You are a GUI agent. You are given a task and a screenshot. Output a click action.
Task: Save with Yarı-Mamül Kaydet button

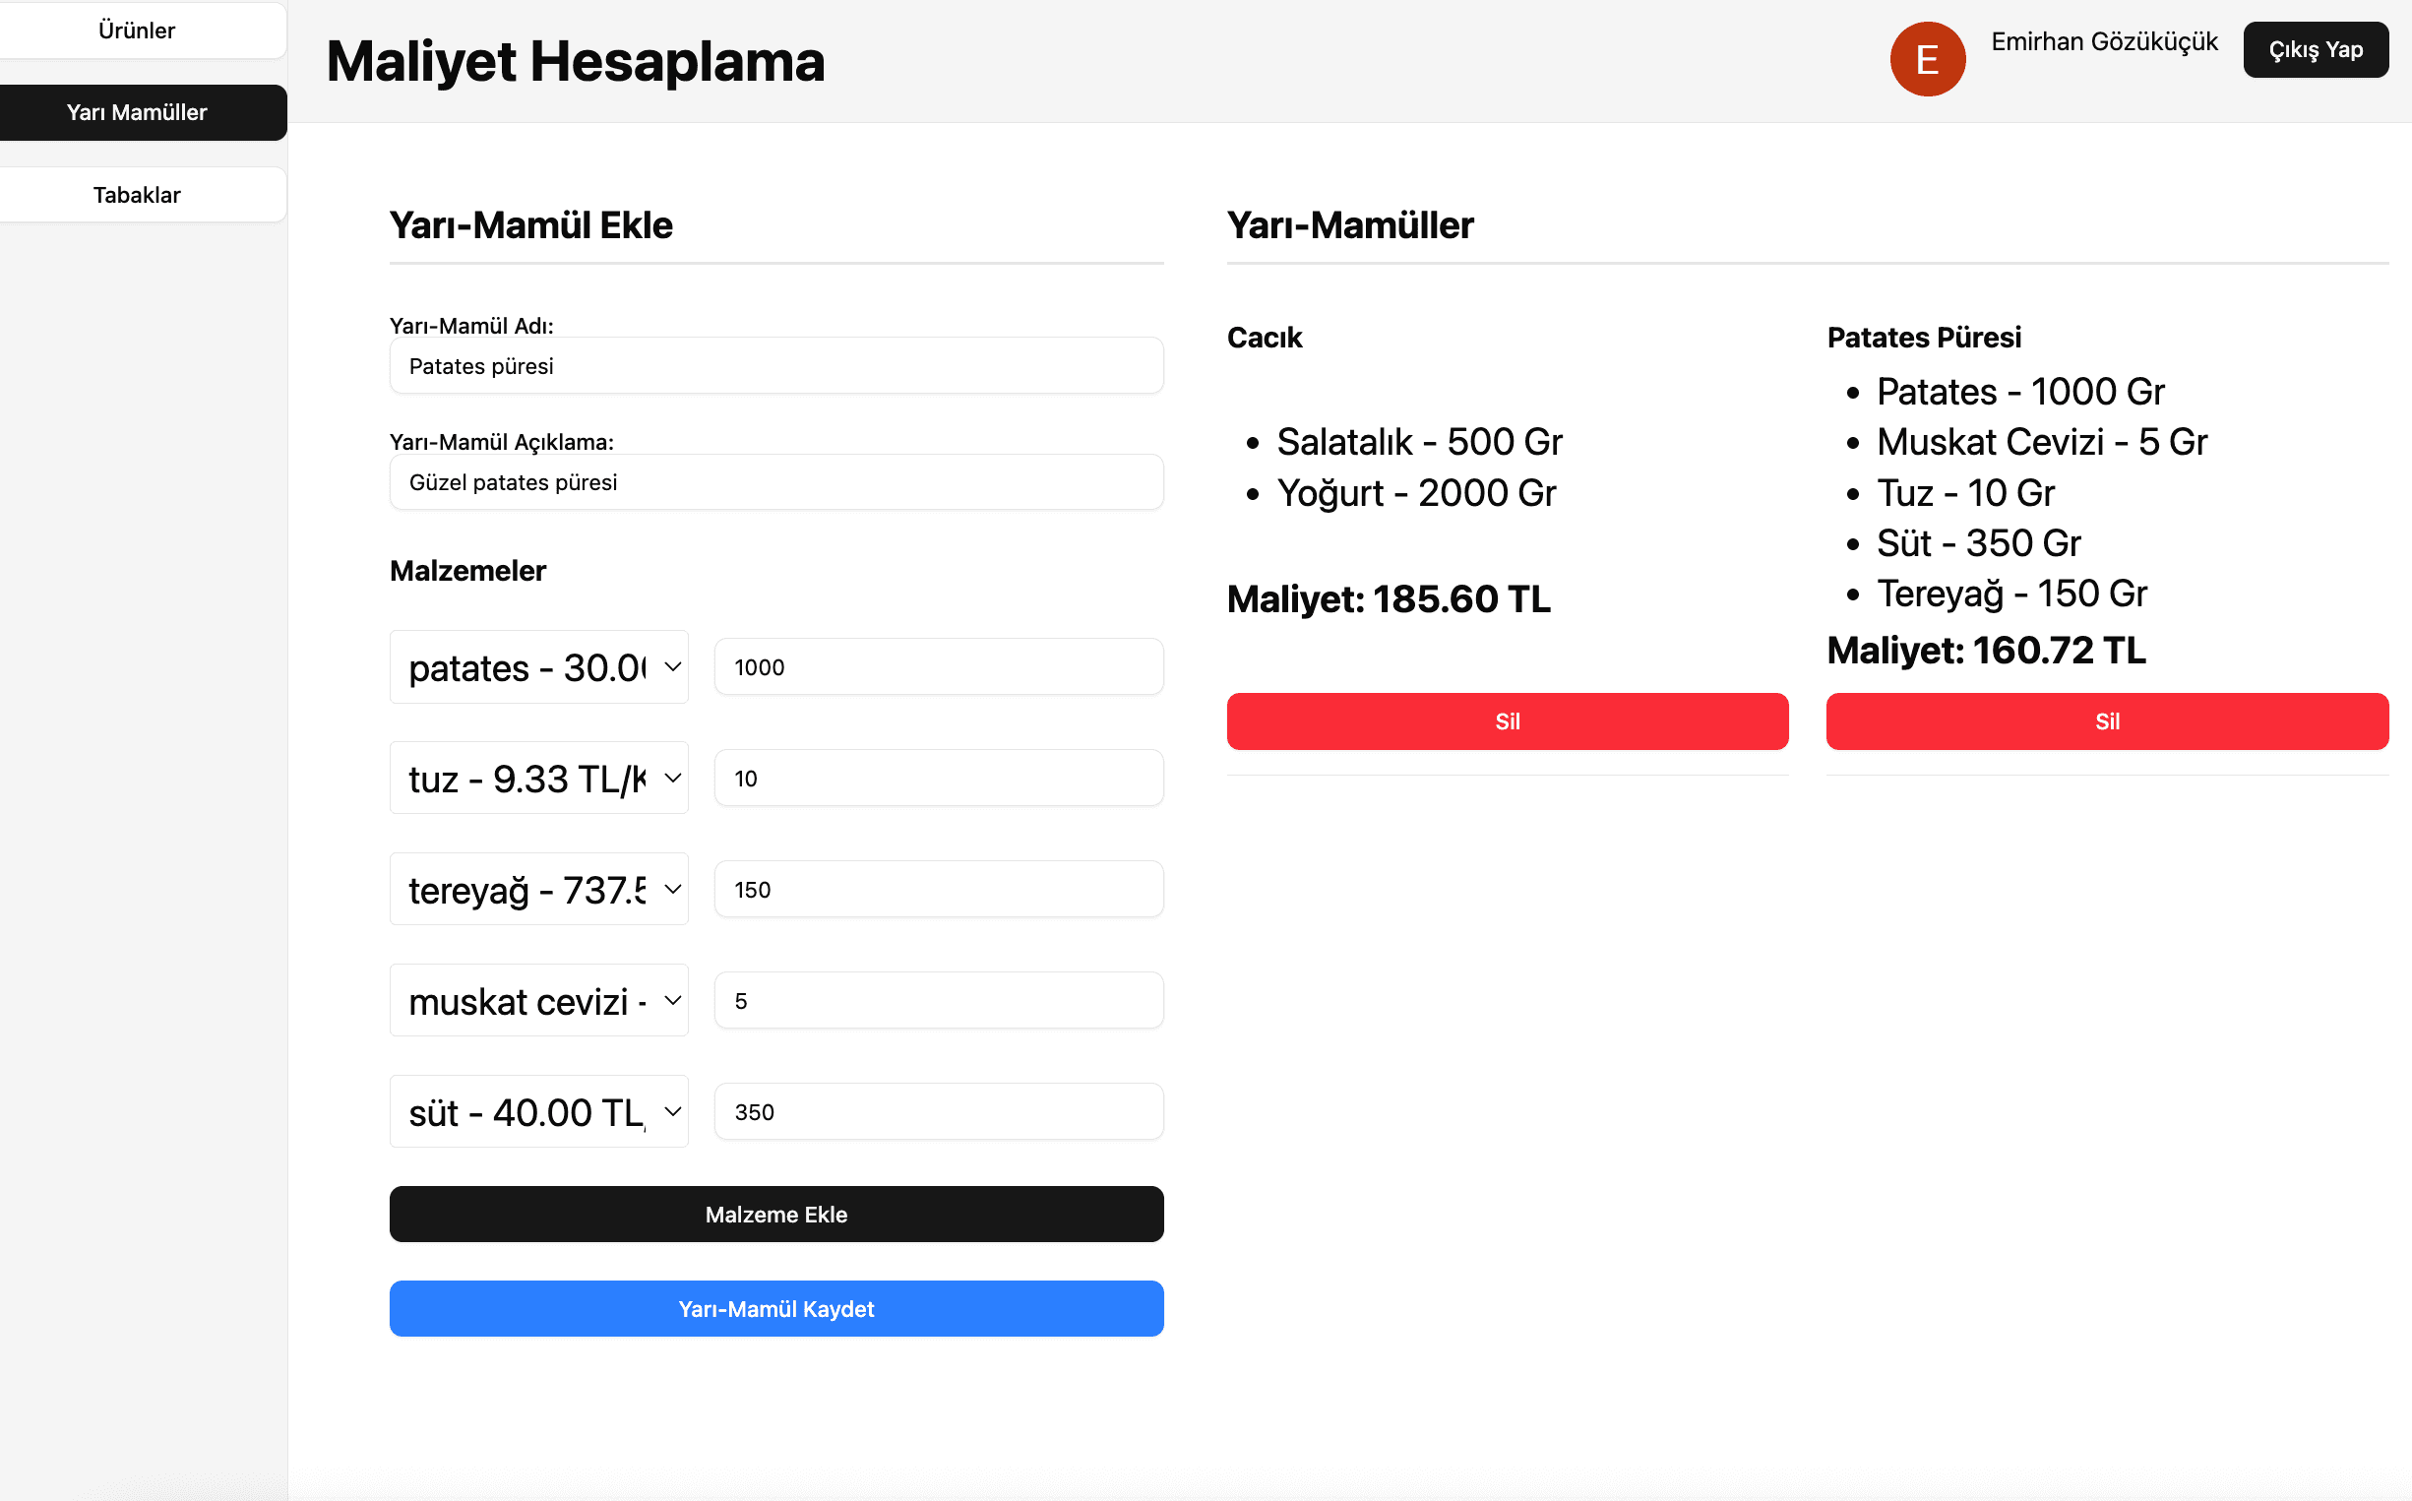point(776,1308)
